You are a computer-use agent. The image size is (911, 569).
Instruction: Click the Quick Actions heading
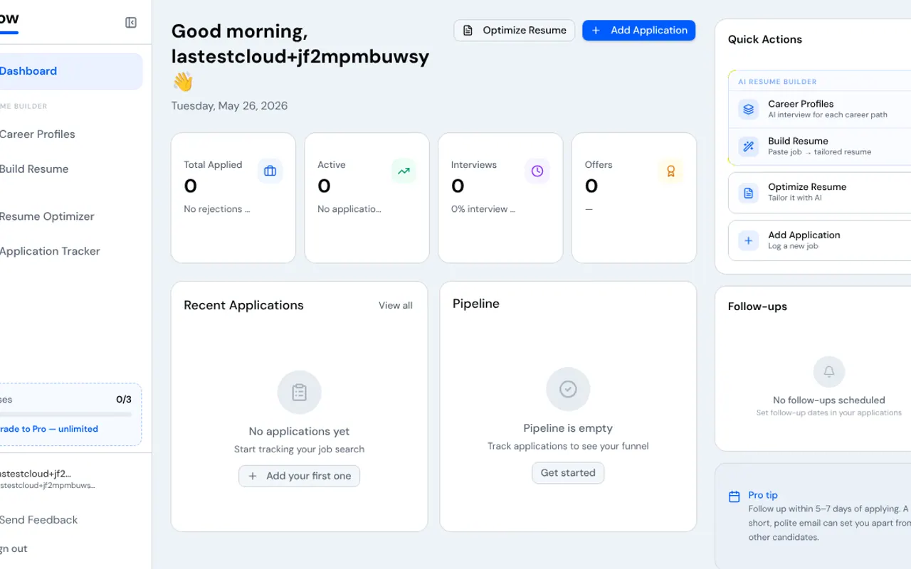click(765, 40)
